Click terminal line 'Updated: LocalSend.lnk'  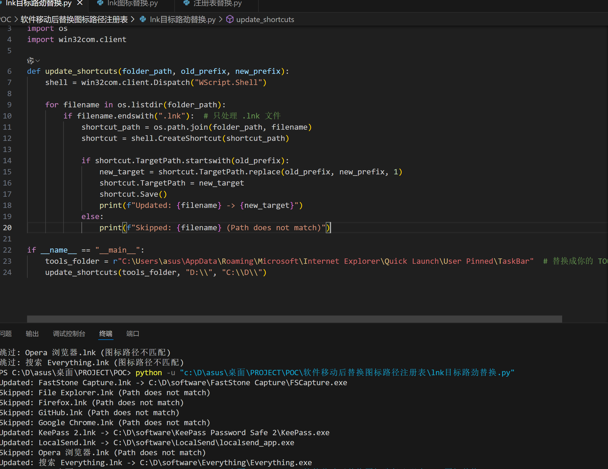147,443
